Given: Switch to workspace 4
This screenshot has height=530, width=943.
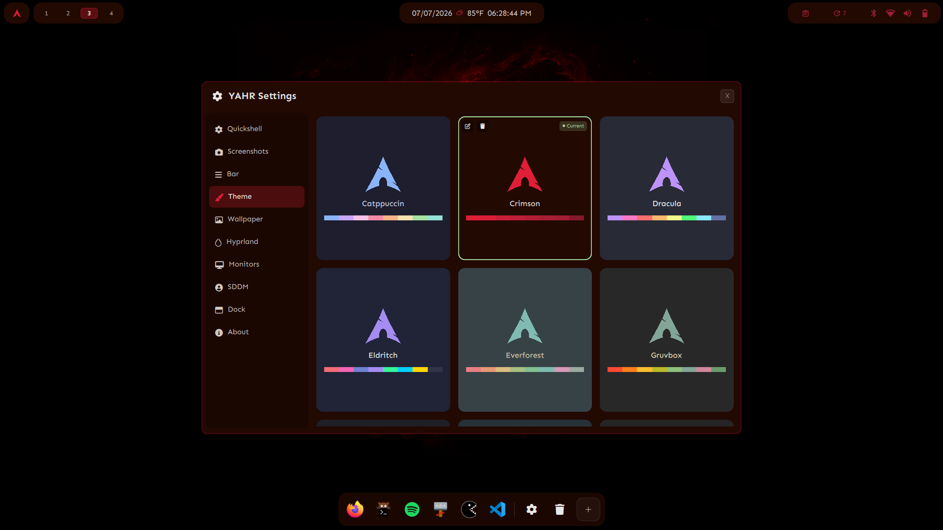Looking at the screenshot, I should 111,13.
